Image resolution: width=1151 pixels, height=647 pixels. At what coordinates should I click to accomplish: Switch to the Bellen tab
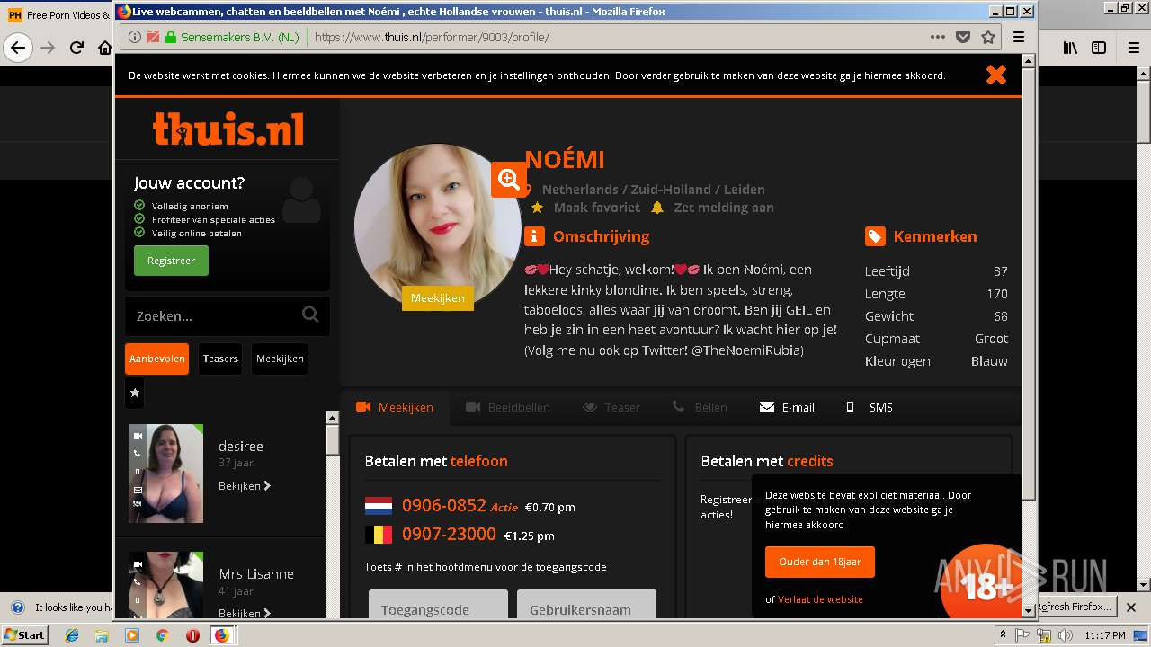click(x=700, y=407)
